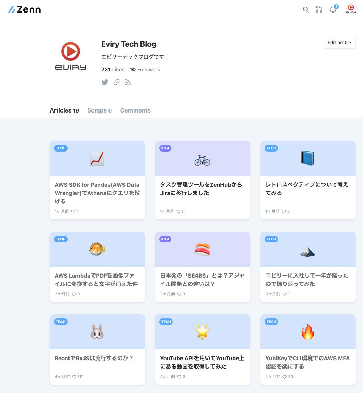The image size is (363, 393).
Task: Open the notifications bell
Action: (333, 9)
